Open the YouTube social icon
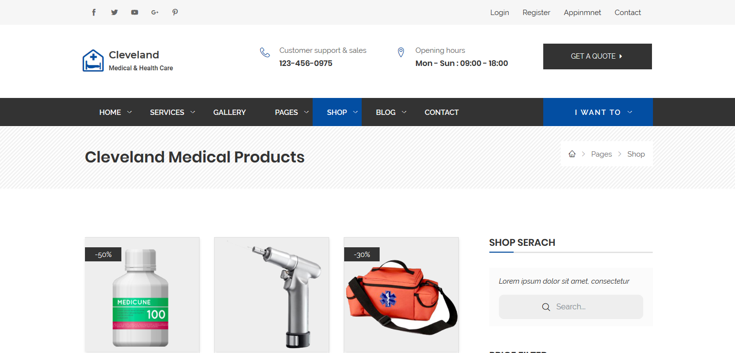Image resolution: width=735 pixels, height=353 pixels. (x=134, y=13)
